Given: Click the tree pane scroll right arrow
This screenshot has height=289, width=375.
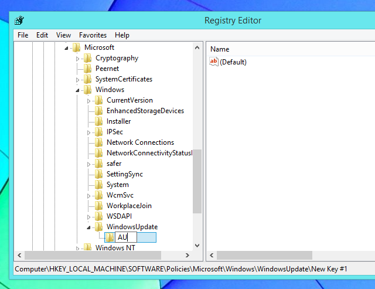Looking at the screenshot, I should click(187, 255).
